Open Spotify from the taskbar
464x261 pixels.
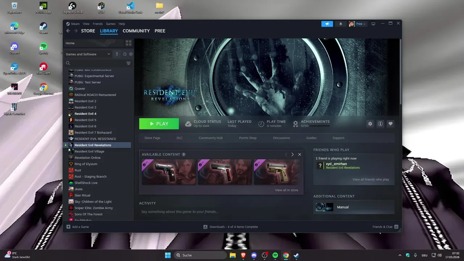[x=275, y=255]
